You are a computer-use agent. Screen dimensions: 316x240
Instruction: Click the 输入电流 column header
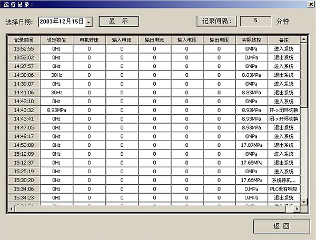[x=122, y=40]
